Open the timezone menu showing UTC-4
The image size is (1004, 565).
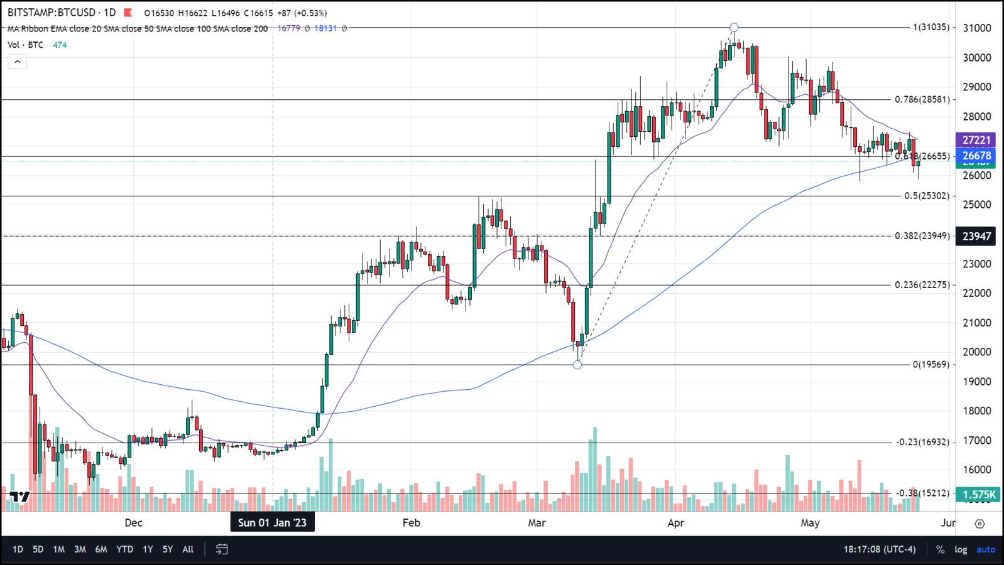point(880,549)
